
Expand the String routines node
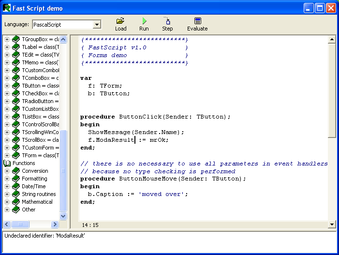pos(7,194)
